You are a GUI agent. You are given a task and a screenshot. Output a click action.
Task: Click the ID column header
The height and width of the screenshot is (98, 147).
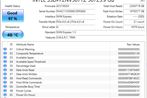(x=11, y=44)
